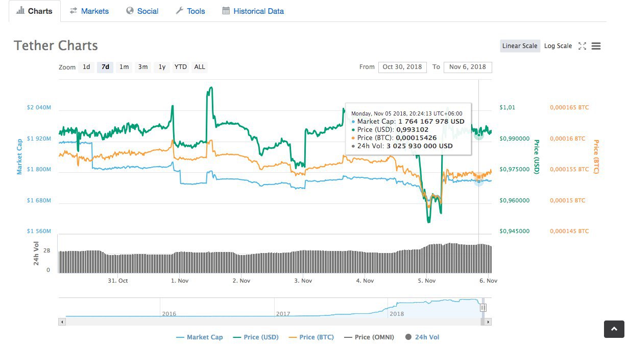628x344 pixels.
Task: Click the navigator range handle near 2018 end
Action: pyautogui.click(x=483, y=308)
